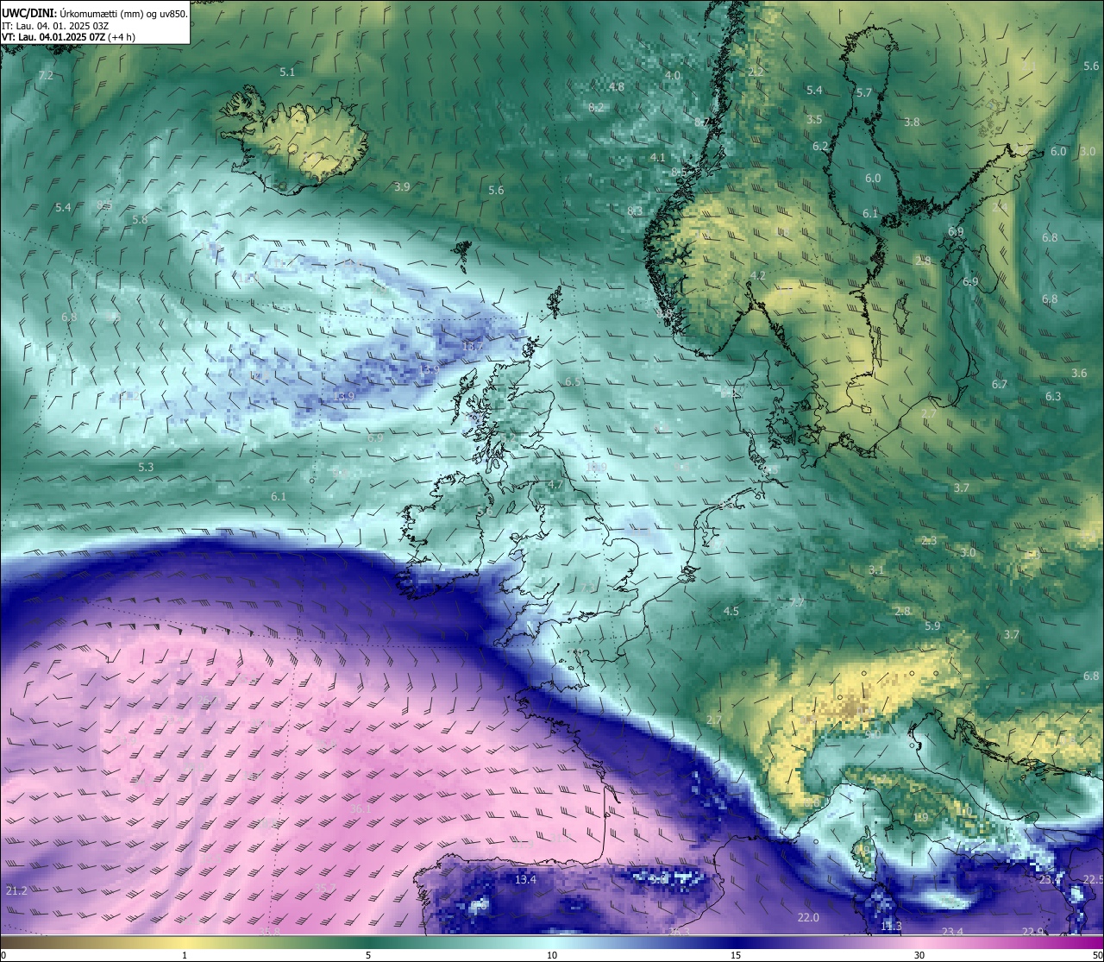Click the 5.9 value over central Europe
1104x962 pixels.
[932, 626]
